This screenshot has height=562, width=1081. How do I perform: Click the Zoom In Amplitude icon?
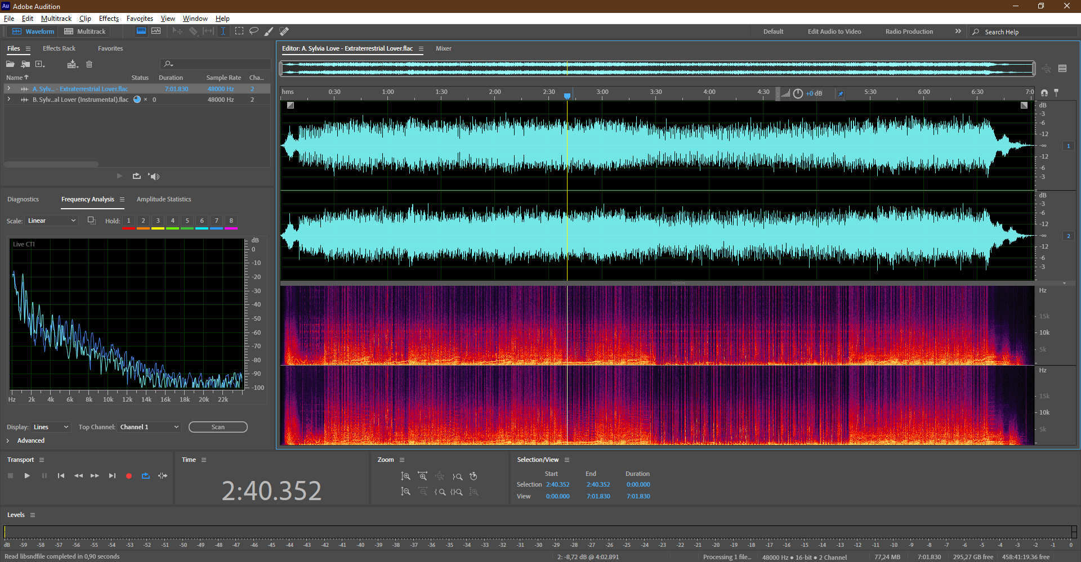click(x=405, y=476)
